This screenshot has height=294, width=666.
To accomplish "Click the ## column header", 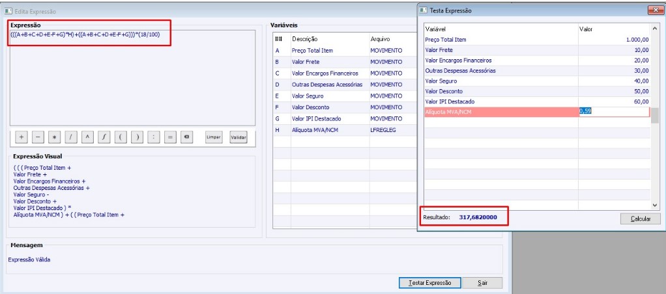I will [x=279, y=39].
